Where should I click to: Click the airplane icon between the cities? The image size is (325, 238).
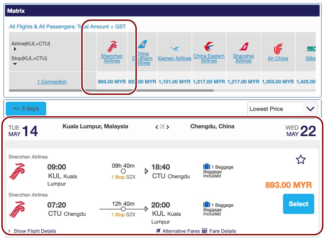point(162,127)
